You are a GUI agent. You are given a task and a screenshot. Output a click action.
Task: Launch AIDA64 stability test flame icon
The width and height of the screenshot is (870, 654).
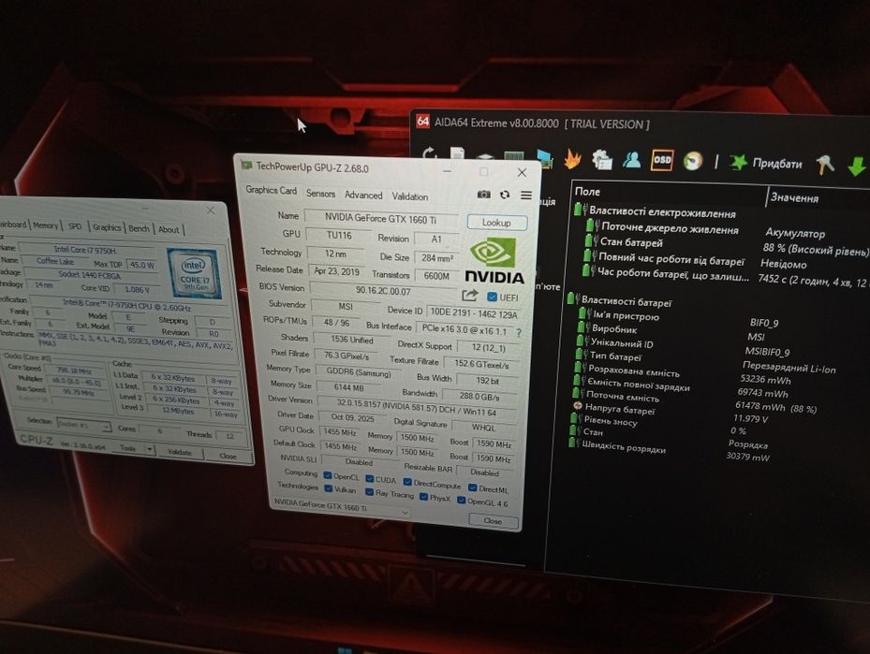[x=572, y=159]
